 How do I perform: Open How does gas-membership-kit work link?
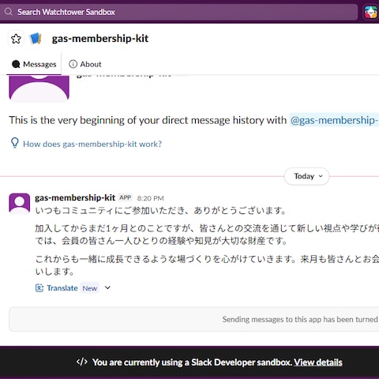(x=92, y=144)
